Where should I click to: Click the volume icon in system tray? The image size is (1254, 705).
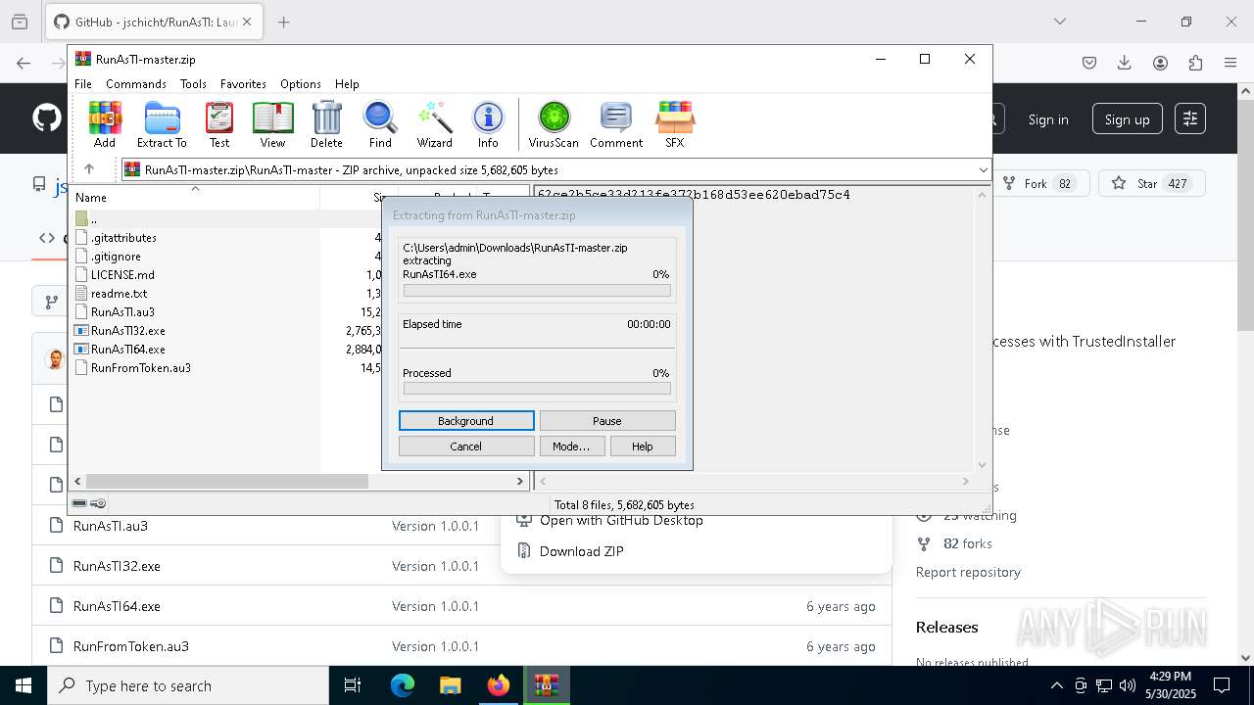click(1127, 685)
